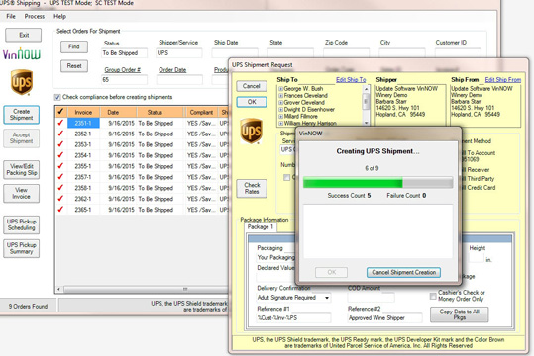Image resolution: width=534 pixels, height=356 pixels.
Task: Click the Check Rates button
Action: click(252, 188)
